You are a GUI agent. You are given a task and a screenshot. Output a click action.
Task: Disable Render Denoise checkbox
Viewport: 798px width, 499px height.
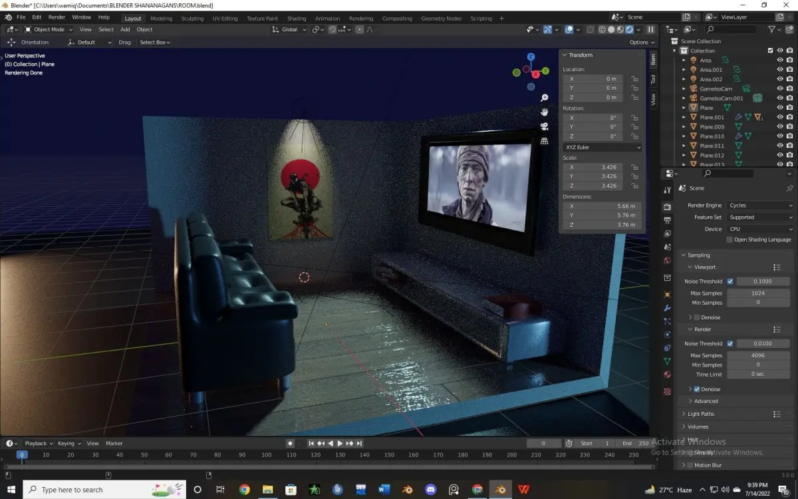tap(697, 389)
